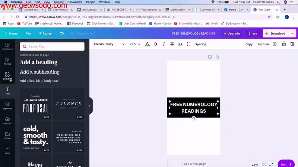Open the grid view of pages
Viewport: 298px width, 167px height.
click(264, 164)
